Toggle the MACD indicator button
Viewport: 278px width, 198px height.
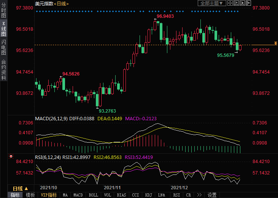pos(78,195)
